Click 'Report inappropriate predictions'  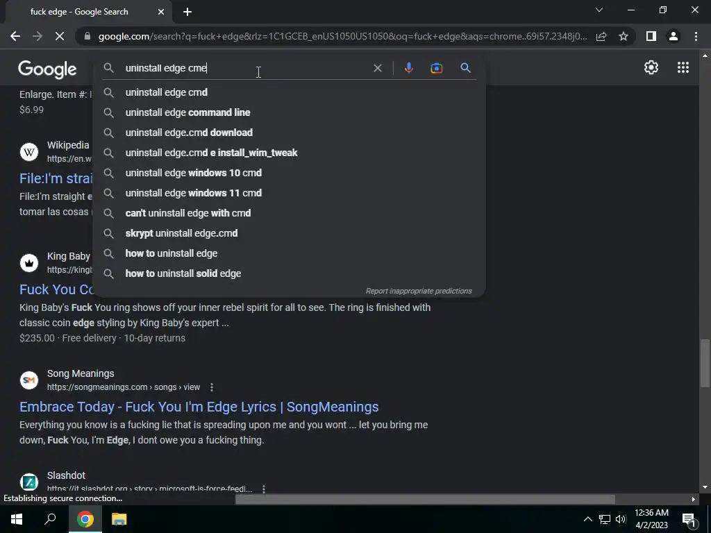coord(419,291)
